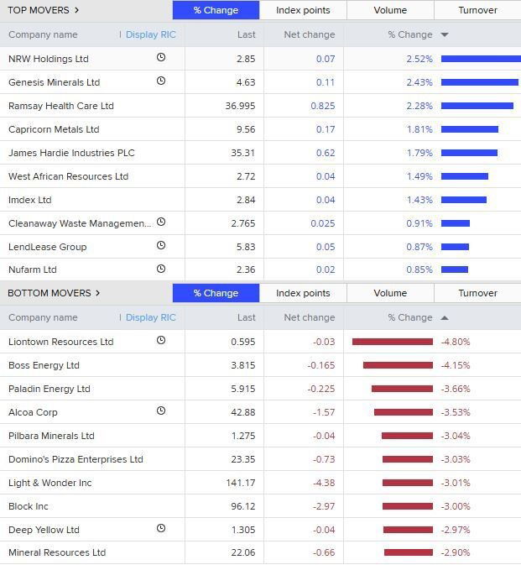Click clock icon beside Nufarm Ltd
The width and height of the screenshot is (521, 565).
tap(161, 269)
